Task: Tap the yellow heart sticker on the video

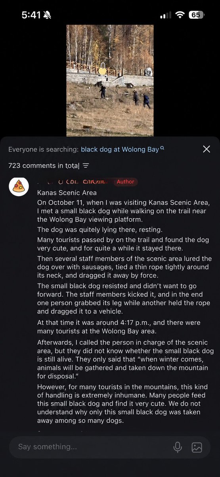Action: (102, 71)
